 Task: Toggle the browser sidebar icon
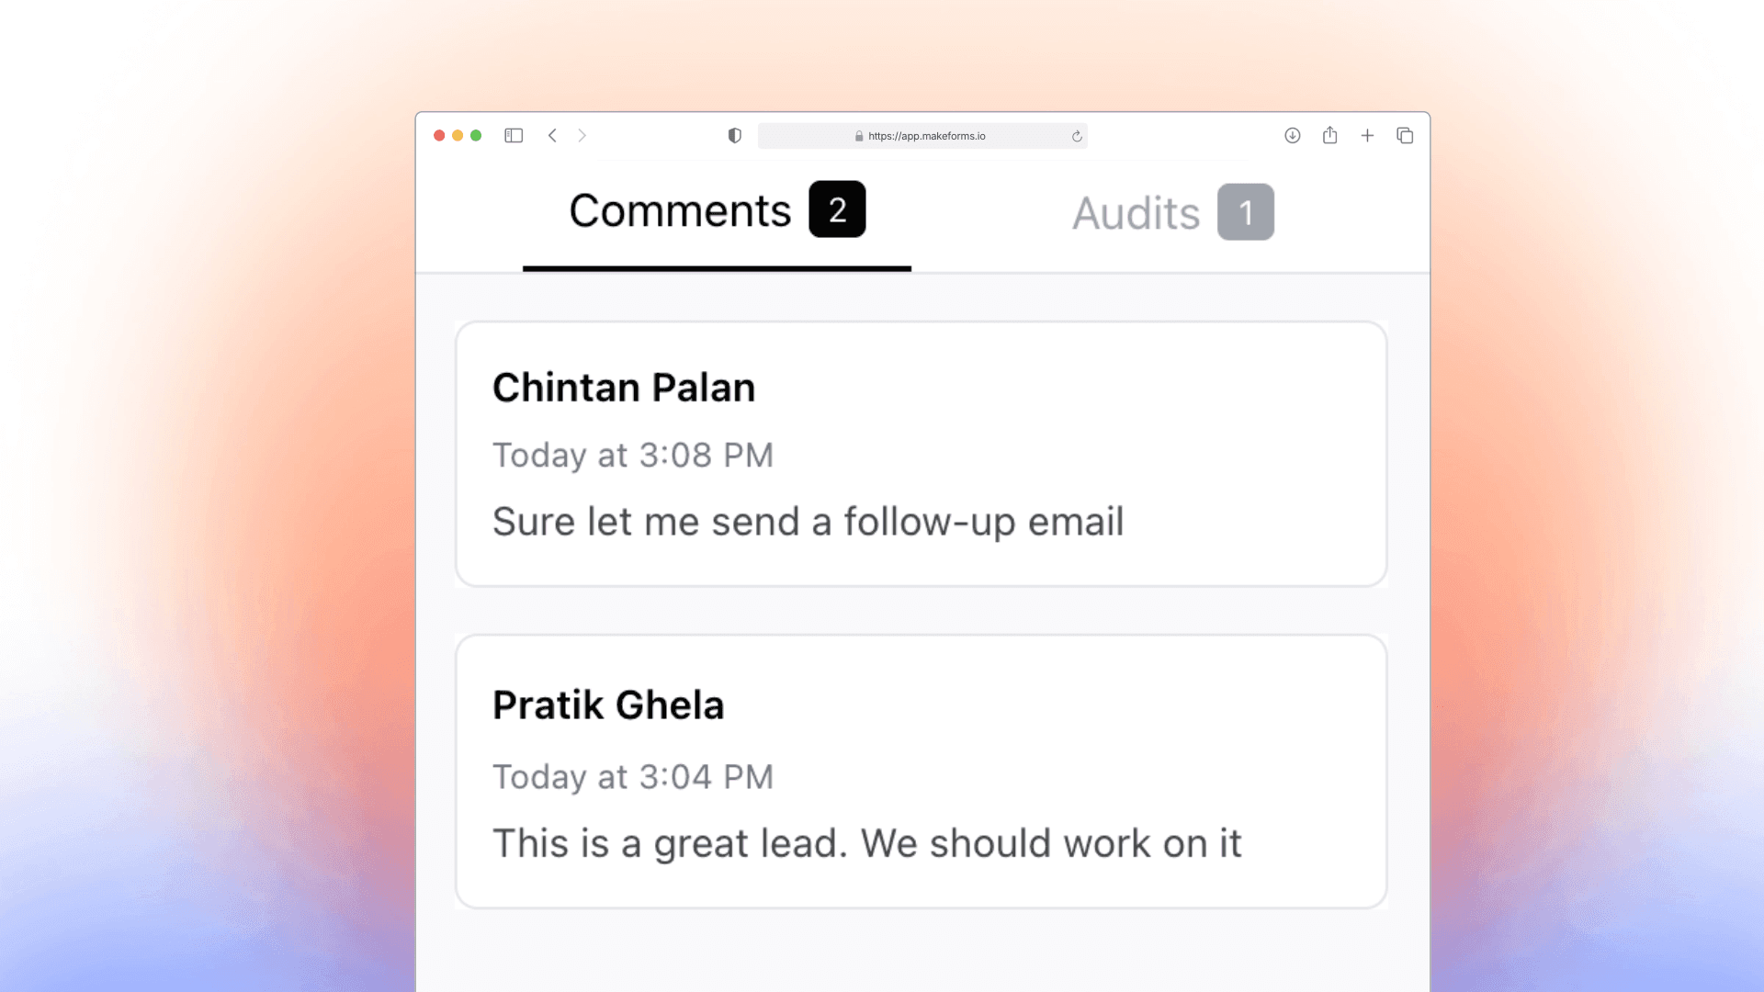pos(514,136)
